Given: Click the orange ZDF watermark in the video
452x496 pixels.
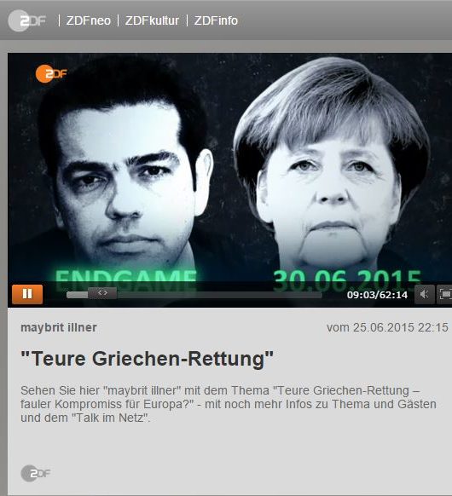Looking at the screenshot, I should (51, 73).
